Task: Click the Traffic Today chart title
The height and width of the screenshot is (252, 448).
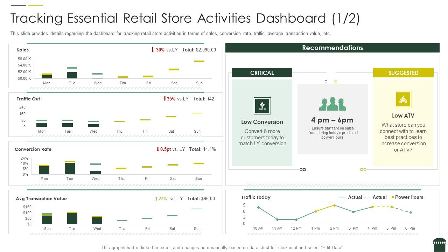Action: pyautogui.click(x=256, y=197)
